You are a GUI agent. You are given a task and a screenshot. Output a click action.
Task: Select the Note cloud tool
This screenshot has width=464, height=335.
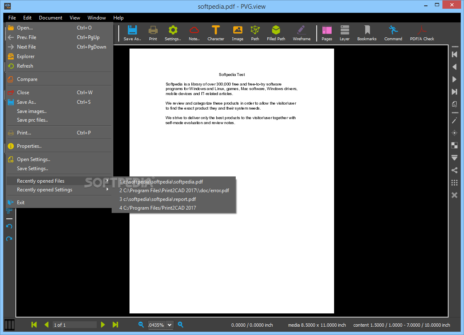[194, 33]
